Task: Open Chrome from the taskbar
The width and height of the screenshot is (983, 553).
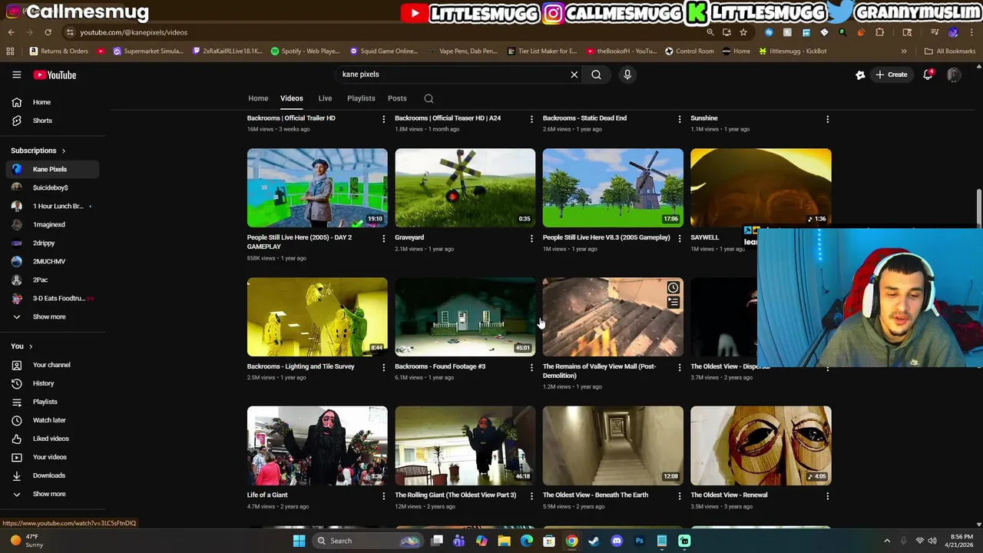Action: click(x=571, y=541)
